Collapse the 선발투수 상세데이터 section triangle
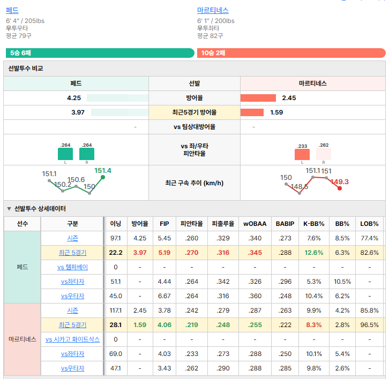389x379 pixels. tap(9, 209)
